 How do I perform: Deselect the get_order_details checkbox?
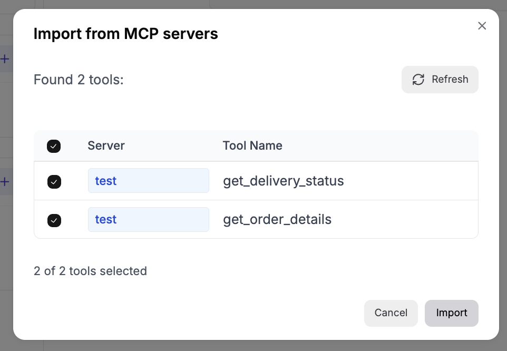click(x=54, y=220)
